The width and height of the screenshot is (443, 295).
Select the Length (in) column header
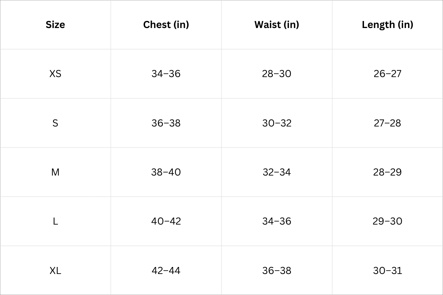pyautogui.click(x=387, y=25)
